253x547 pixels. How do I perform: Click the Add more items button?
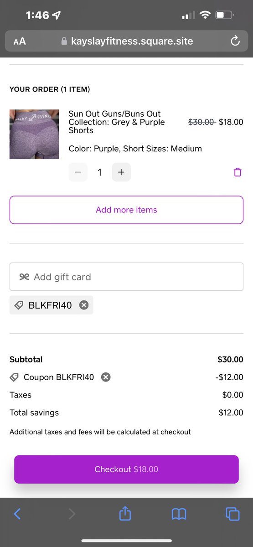[x=126, y=210]
